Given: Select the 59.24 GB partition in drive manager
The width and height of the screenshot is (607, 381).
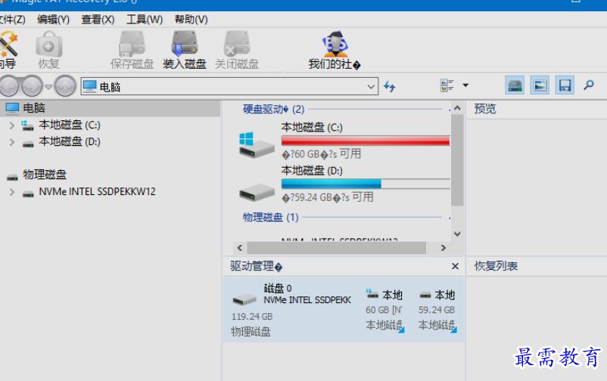Looking at the screenshot, I should [x=437, y=309].
